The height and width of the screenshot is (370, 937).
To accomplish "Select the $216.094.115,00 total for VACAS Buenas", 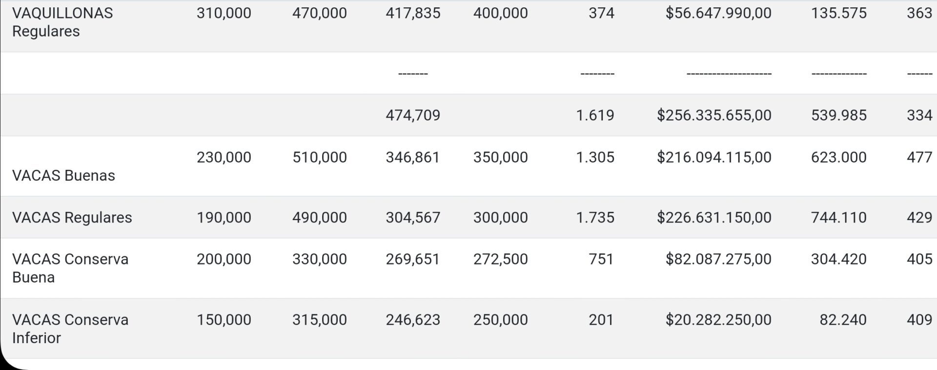I will [713, 157].
